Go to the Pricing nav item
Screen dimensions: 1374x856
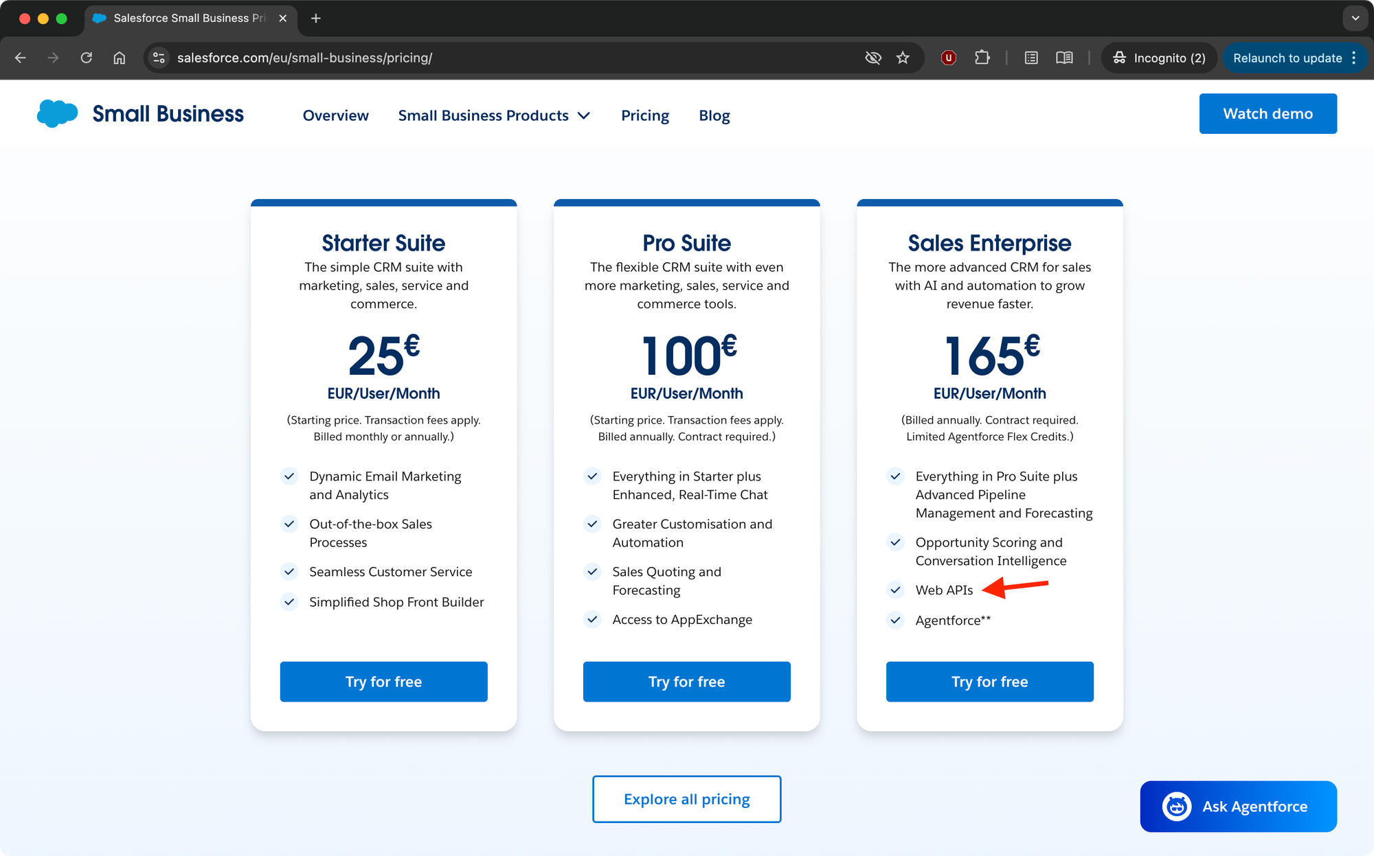tap(645, 115)
